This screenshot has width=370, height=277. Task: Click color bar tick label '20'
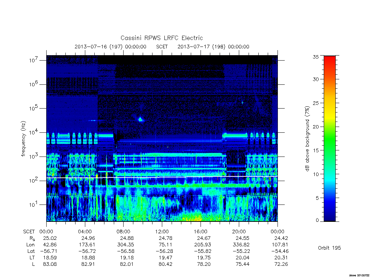coord(316,127)
